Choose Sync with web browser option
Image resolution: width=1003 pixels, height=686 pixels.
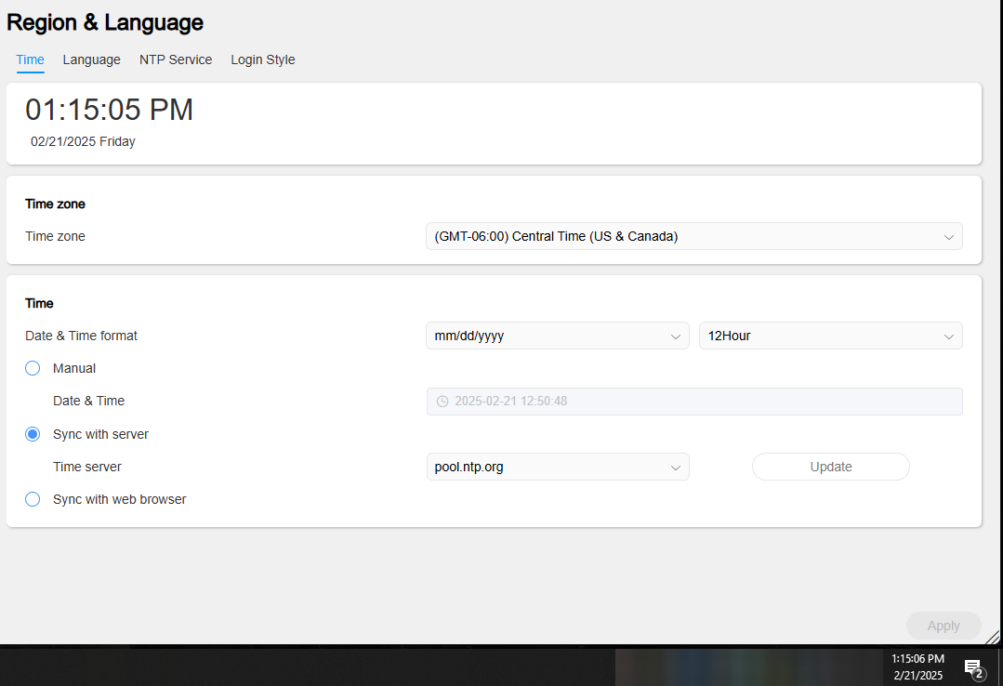click(x=33, y=499)
